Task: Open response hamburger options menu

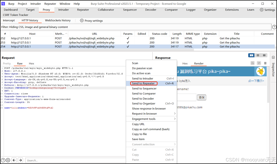Action: 265,63
